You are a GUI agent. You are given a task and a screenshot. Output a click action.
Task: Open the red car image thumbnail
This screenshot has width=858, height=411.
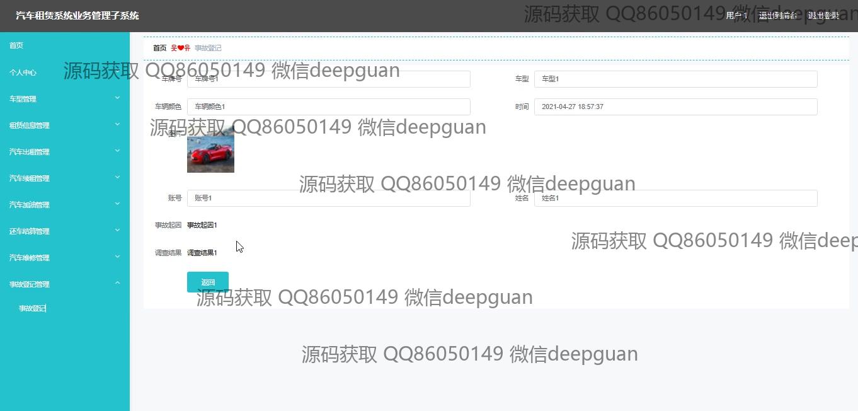tap(210, 149)
